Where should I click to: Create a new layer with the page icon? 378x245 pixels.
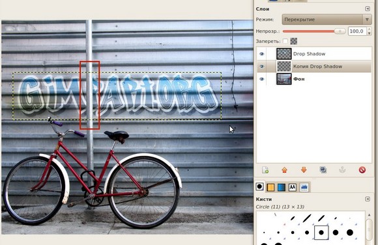265,170
